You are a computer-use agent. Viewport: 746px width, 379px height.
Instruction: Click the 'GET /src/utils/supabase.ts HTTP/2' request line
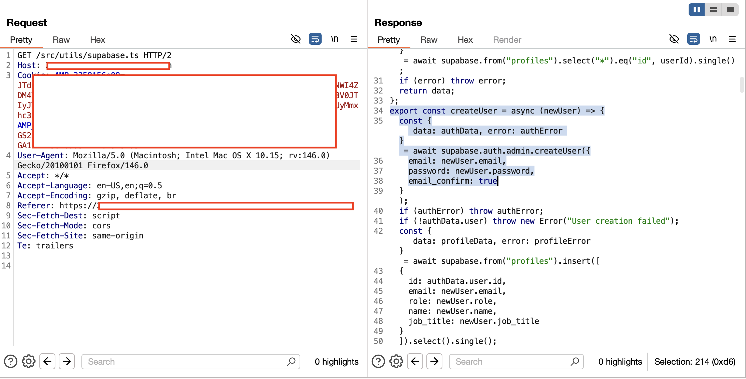(94, 55)
